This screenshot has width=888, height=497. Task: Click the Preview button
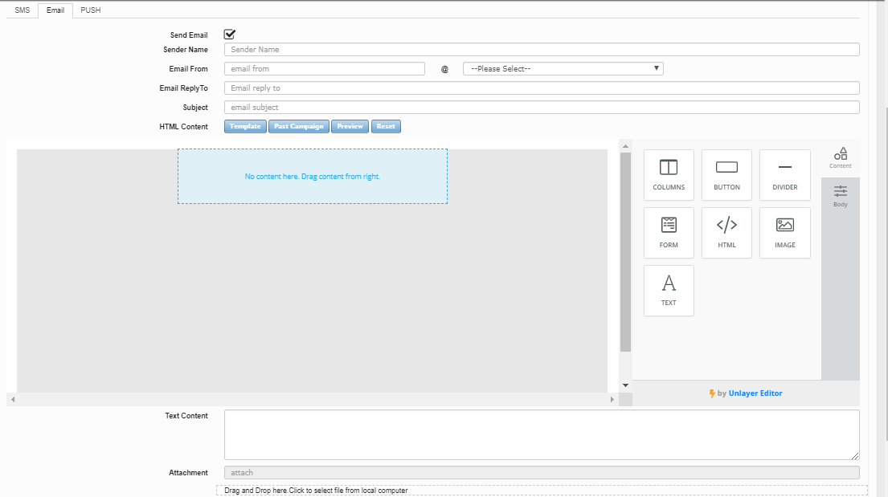click(350, 127)
